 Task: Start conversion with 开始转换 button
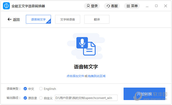tap(144, 94)
